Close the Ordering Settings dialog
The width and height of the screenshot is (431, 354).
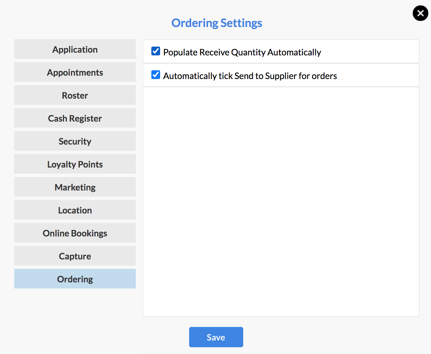point(420,13)
